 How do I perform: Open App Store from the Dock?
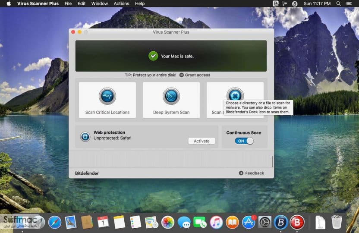249,222
